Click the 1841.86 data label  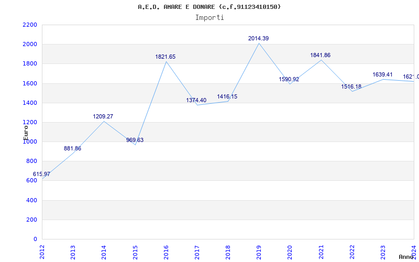pyautogui.click(x=320, y=56)
